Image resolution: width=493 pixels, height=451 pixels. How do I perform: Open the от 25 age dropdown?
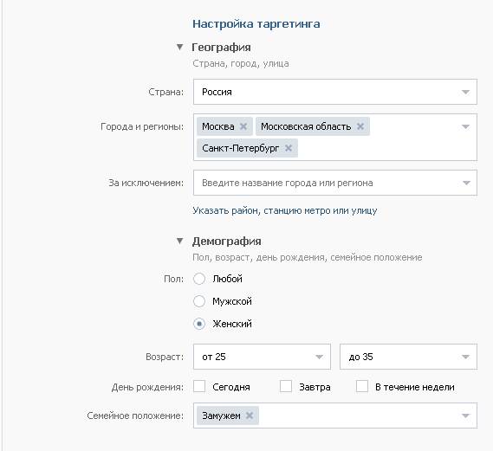[262, 357]
